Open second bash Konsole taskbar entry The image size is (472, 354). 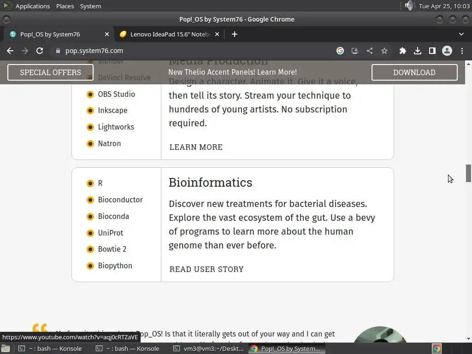click(128, 348)
